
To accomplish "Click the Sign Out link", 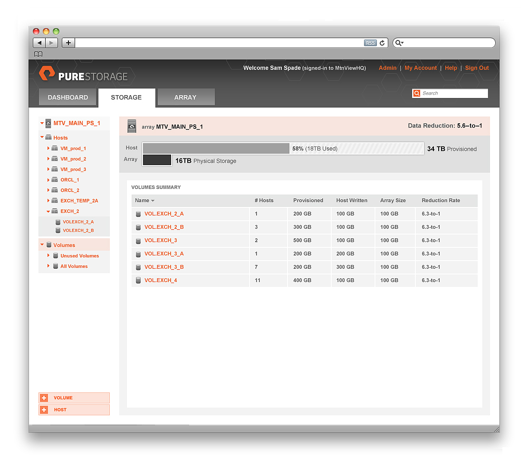I will (x=477, y=68).
